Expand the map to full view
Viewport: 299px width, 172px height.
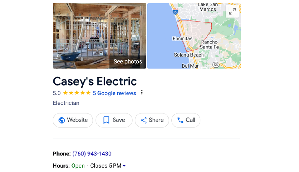(232, 11)
